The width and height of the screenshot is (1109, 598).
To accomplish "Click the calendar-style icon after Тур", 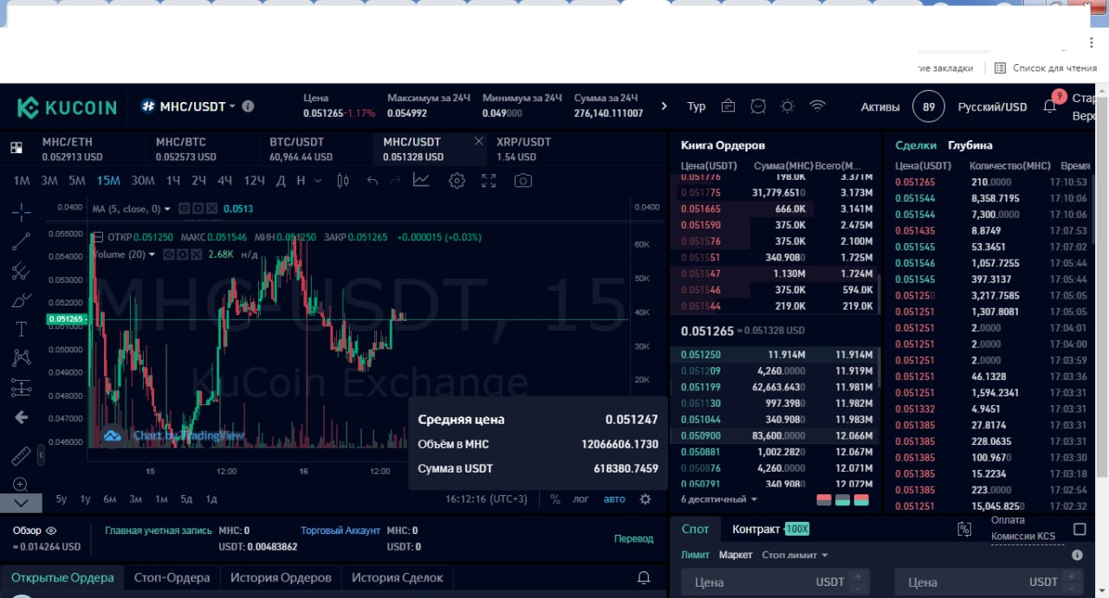I will [x=728, y=106].
